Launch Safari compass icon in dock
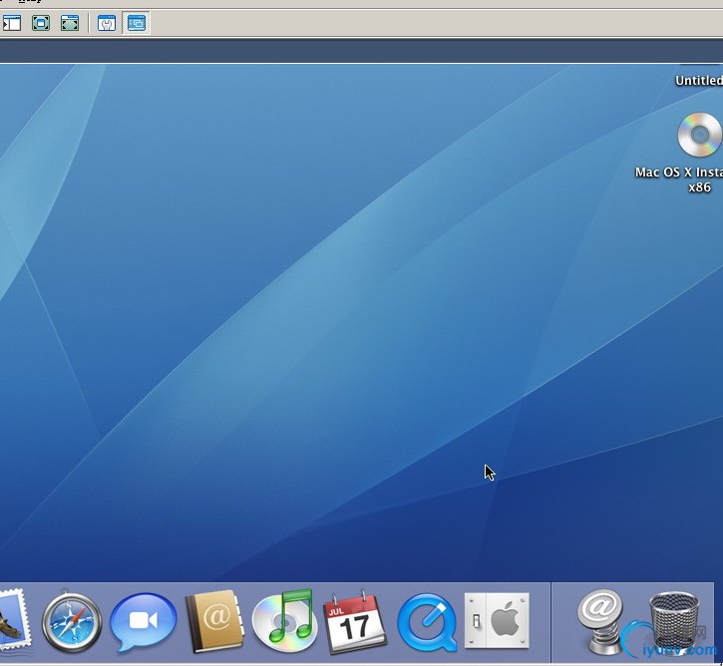Image resolution: width=723 pixels, height=666 pixels. click(72, 621)
